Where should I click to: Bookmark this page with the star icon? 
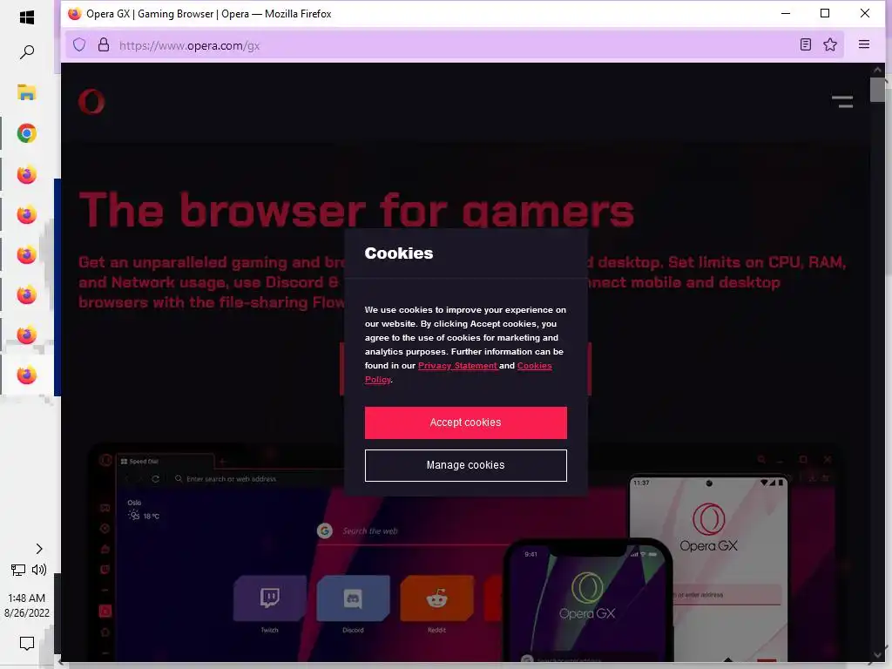(x=830, y=44)
